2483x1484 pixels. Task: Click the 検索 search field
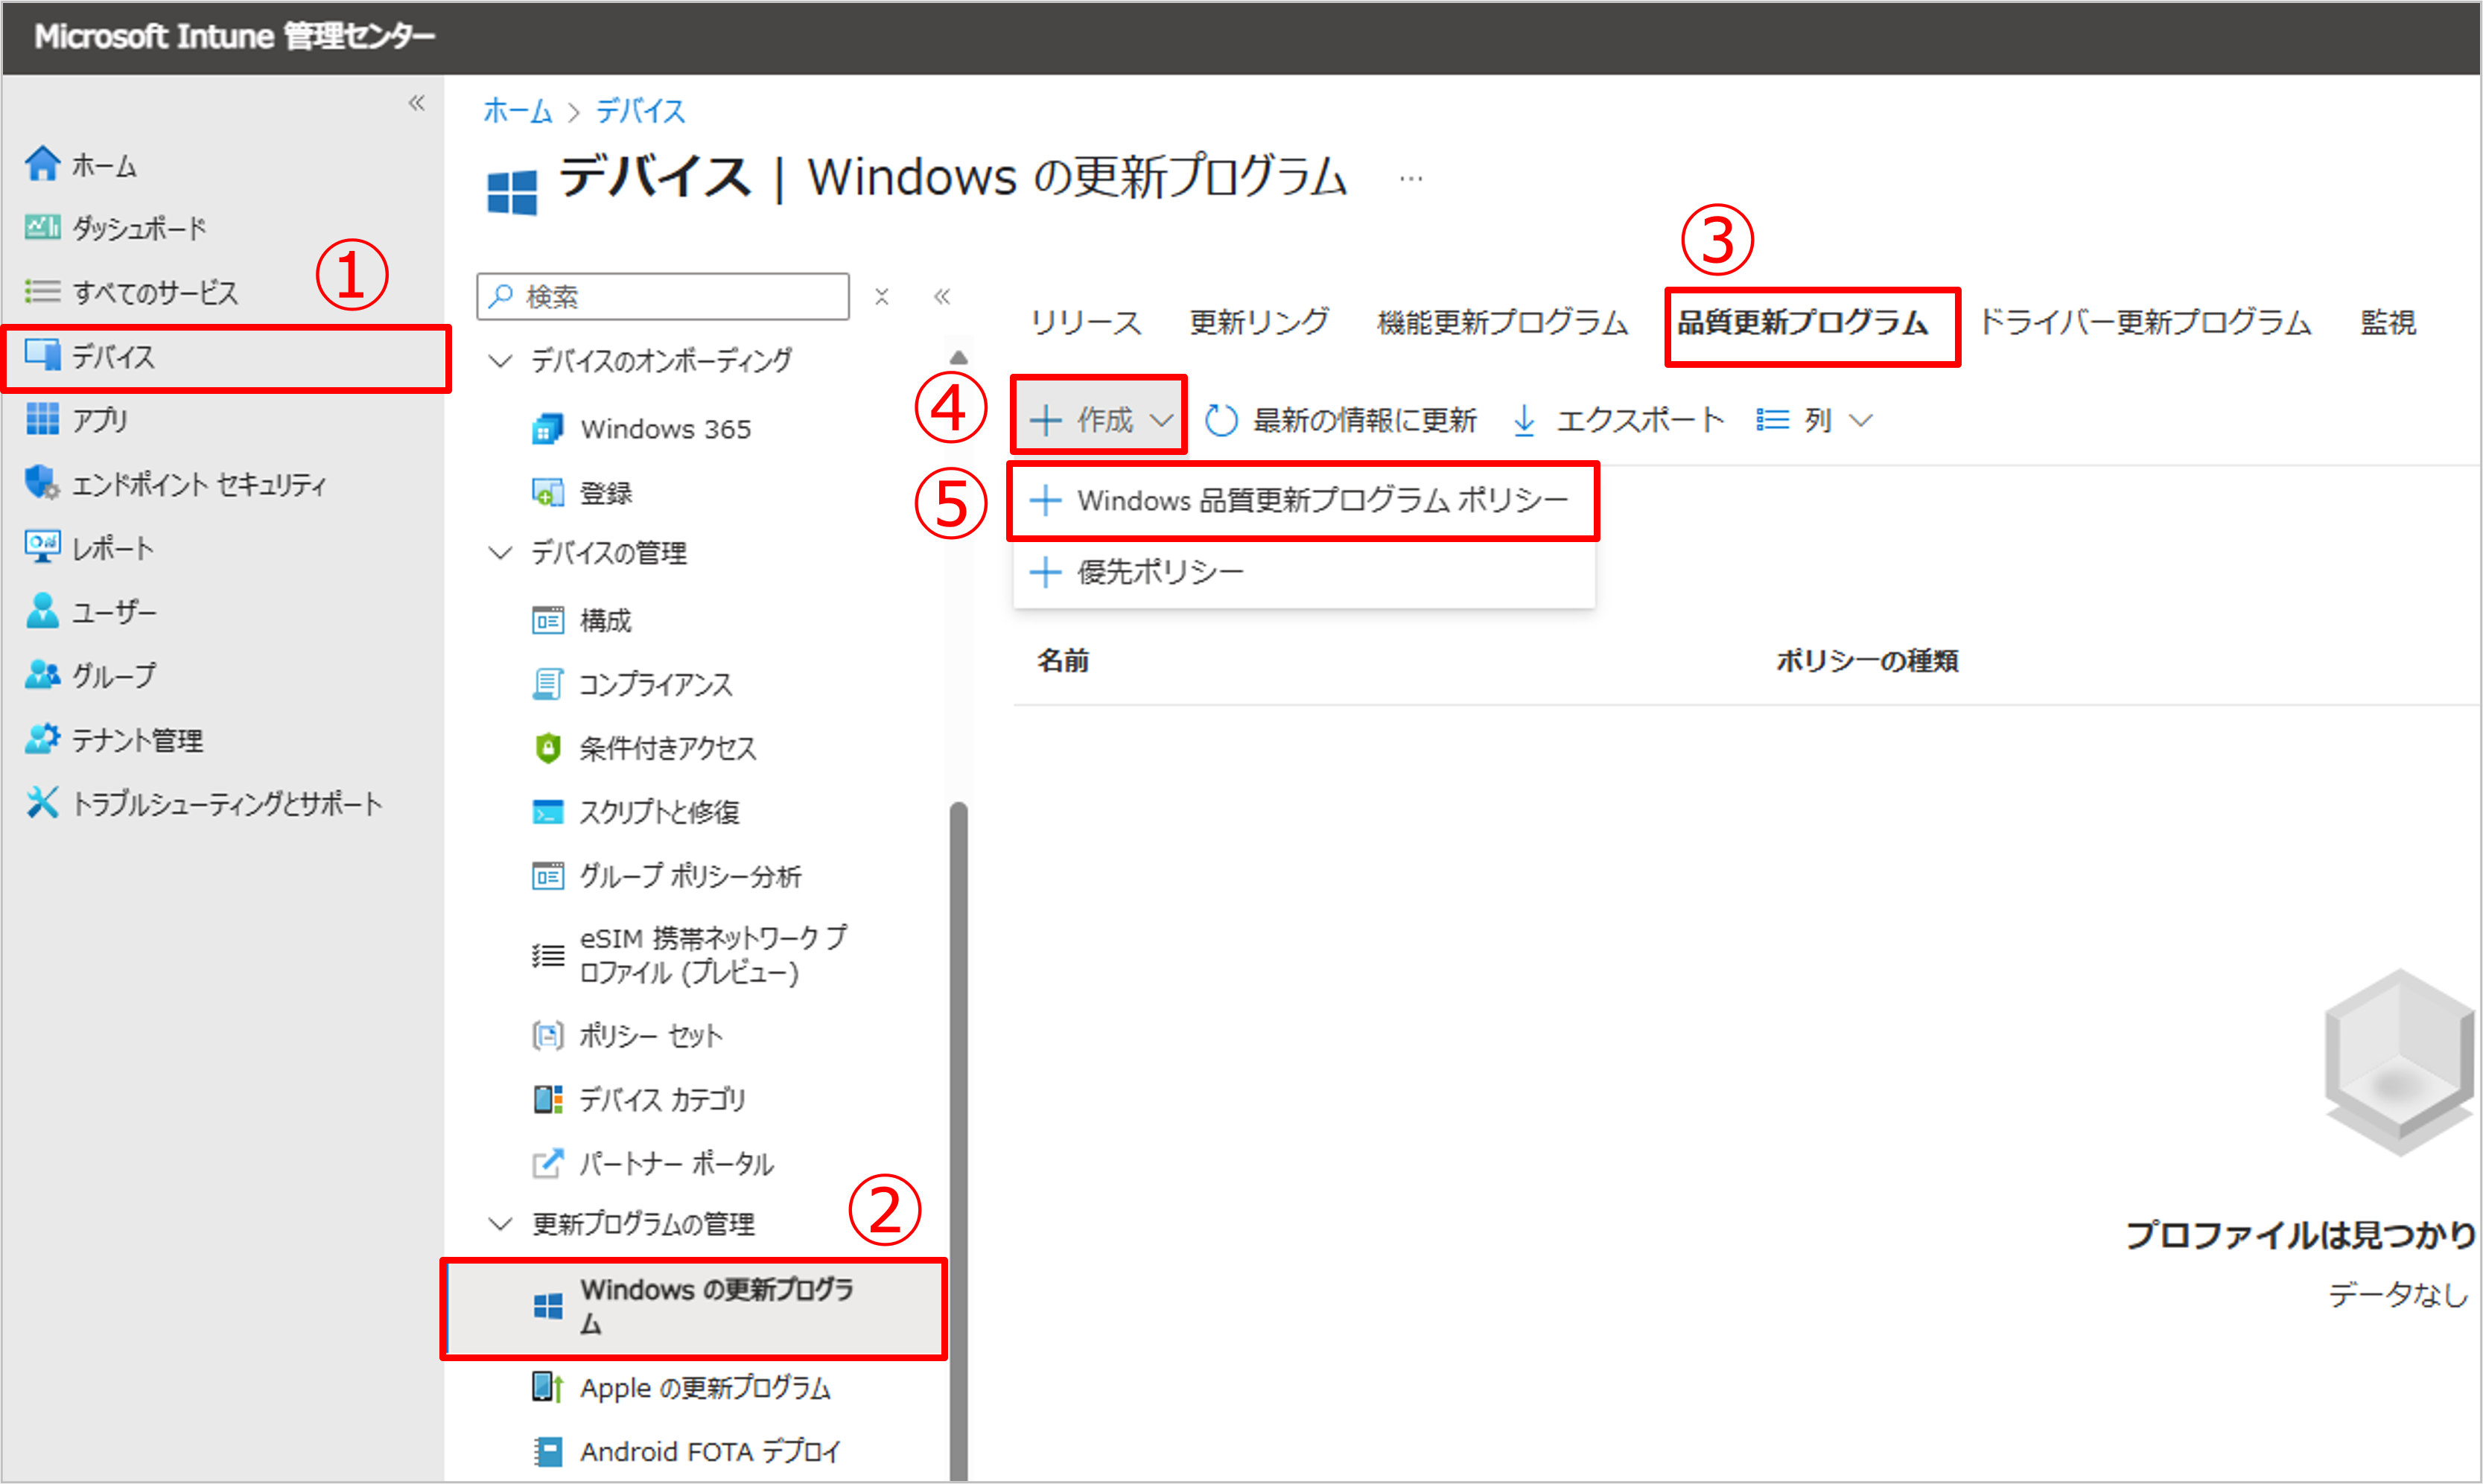click(x=663, y=296)
